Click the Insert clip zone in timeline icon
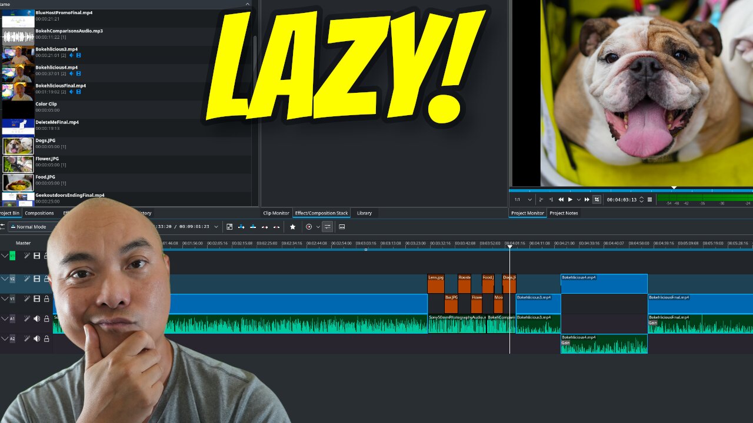This screenshot has height=423, width=753. (241, 227)
